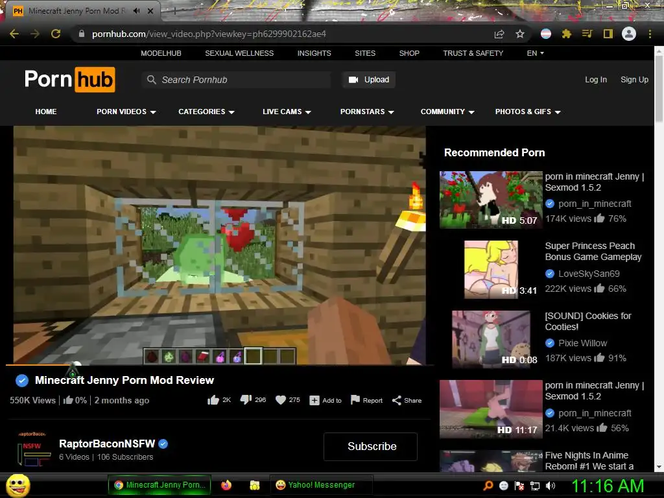Bookmark the page with the star icon
The height and width of the screenshot is (498, 664).
click(520, 34)
